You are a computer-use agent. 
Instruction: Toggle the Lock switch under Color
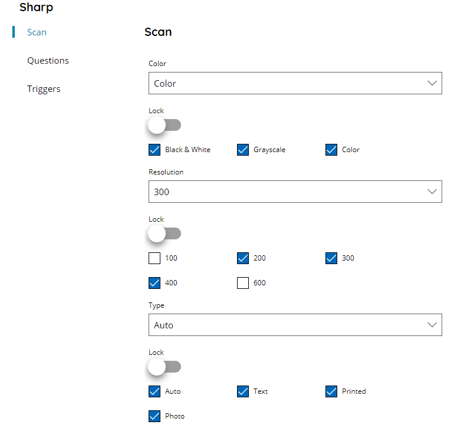[x=165, y=125]
